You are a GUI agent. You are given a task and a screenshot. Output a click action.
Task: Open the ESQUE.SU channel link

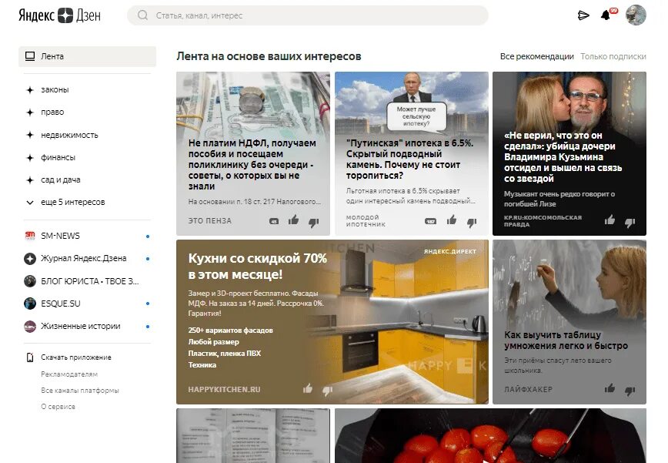click(x=61, y=304)
